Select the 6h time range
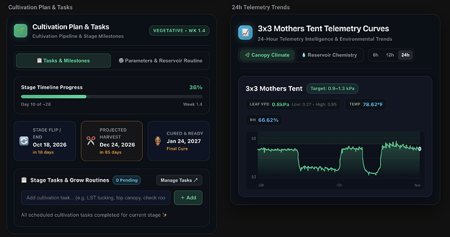 [376, 55]
